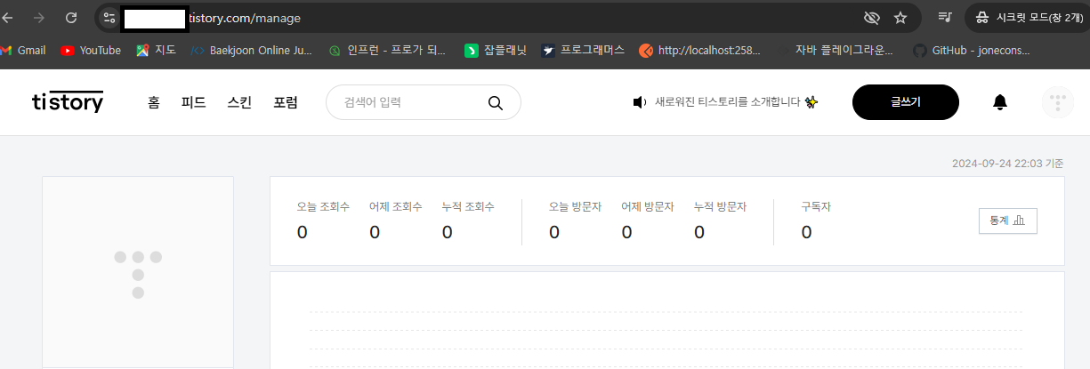Image resolution: width=1090 pixels, height=369 pixels.
Task: Click the blog profile image placeholder
Action: point(138,271)
